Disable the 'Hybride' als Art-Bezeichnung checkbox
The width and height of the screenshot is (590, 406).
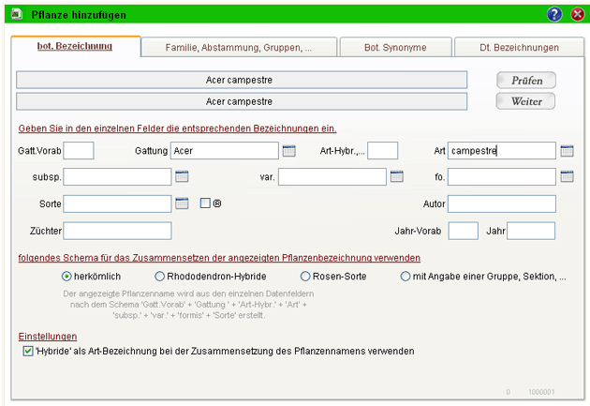[x=28, y=351]
